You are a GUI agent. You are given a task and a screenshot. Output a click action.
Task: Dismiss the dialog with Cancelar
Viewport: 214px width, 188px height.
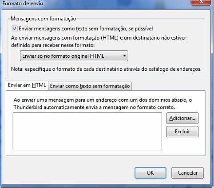pyautogui.click(x=187, y=173)
